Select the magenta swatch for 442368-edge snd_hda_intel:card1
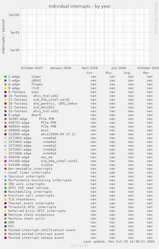The height and width of the screenshot is (249, 159). [5, 161]
